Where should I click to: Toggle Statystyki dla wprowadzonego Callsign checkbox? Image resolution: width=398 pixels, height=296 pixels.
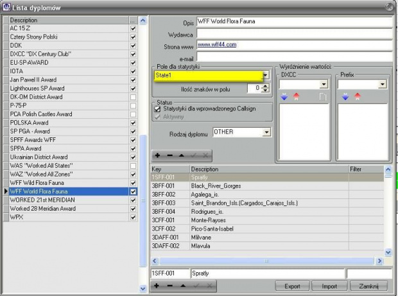(157, 109)
